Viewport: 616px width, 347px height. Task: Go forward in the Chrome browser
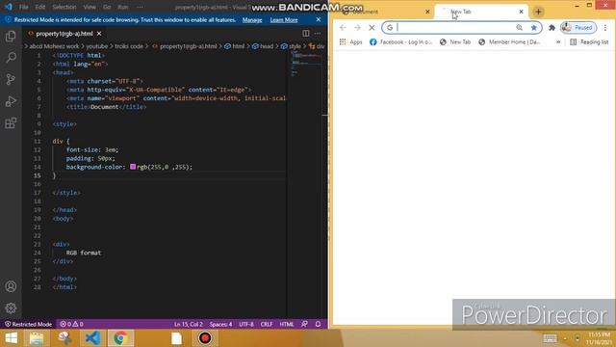(x=357, y=28)
